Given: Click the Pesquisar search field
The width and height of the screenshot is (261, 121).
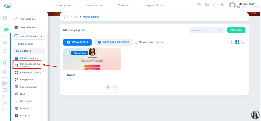Looking at the screenshot, I should pos(204,30).
